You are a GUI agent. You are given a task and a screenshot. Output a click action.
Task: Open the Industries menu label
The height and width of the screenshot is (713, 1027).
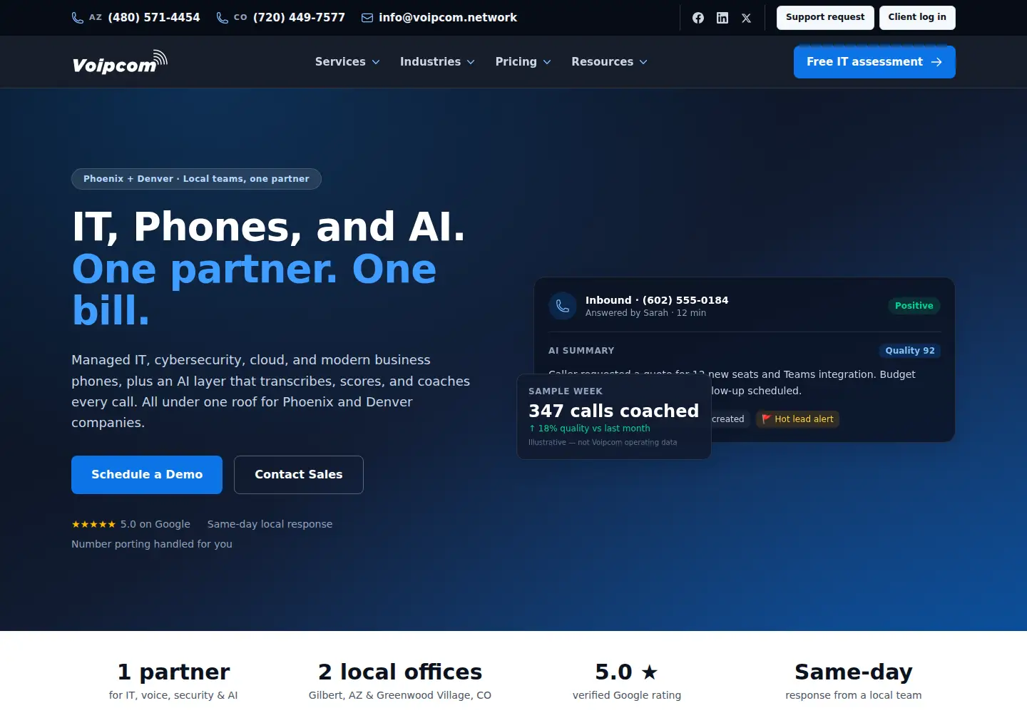[x=430, y=62]
